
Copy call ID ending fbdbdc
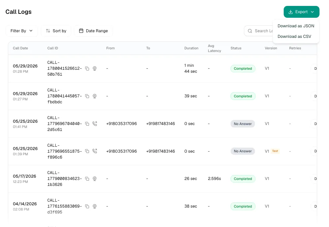coord(87,96)
